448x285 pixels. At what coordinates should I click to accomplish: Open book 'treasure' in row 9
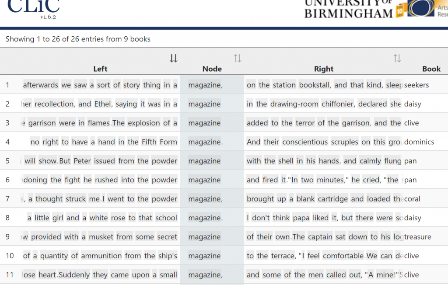[x=418, y=237]
